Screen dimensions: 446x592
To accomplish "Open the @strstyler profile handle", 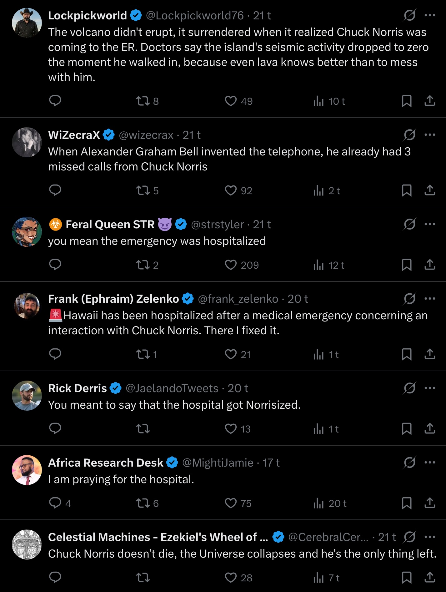I will pyautogui.click(x=217, y=225).
